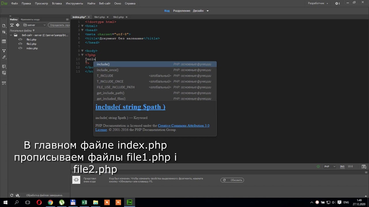The width and height of the screenshot is (369, 207).
Task: Choose include() from autocomplete list
Action: pyautogui.click(x=155, y=64)
